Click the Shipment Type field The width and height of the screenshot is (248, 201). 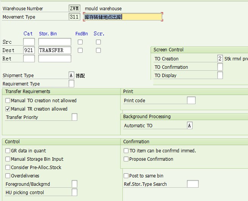tap(71, 75)
